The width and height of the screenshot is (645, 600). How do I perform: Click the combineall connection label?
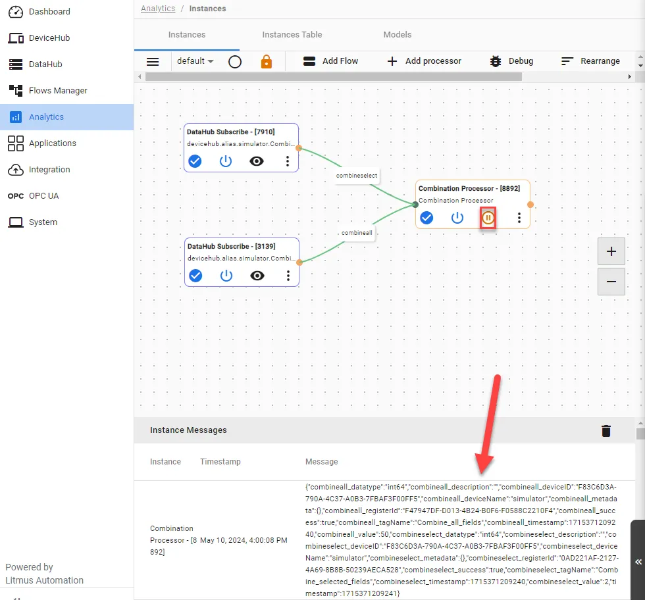[x=357, y=233]
